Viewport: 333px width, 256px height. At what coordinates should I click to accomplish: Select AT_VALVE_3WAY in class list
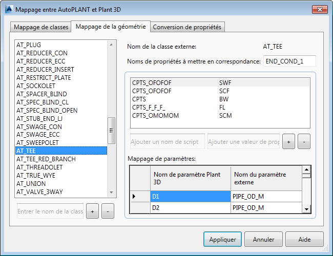click(x=61, y=191)
